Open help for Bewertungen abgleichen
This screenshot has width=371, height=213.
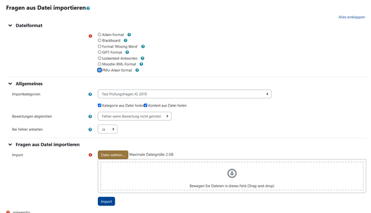[90, 116]
